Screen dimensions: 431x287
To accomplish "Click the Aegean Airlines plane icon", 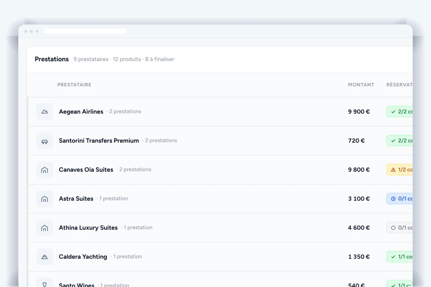I will [45, 112].
